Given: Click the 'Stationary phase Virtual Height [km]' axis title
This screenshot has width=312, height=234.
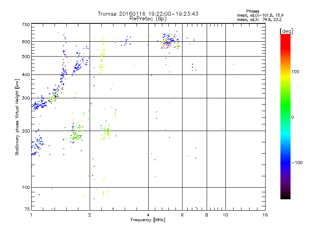Looking at the screenshot, I should pyautogui.click(x=17, y=117).
